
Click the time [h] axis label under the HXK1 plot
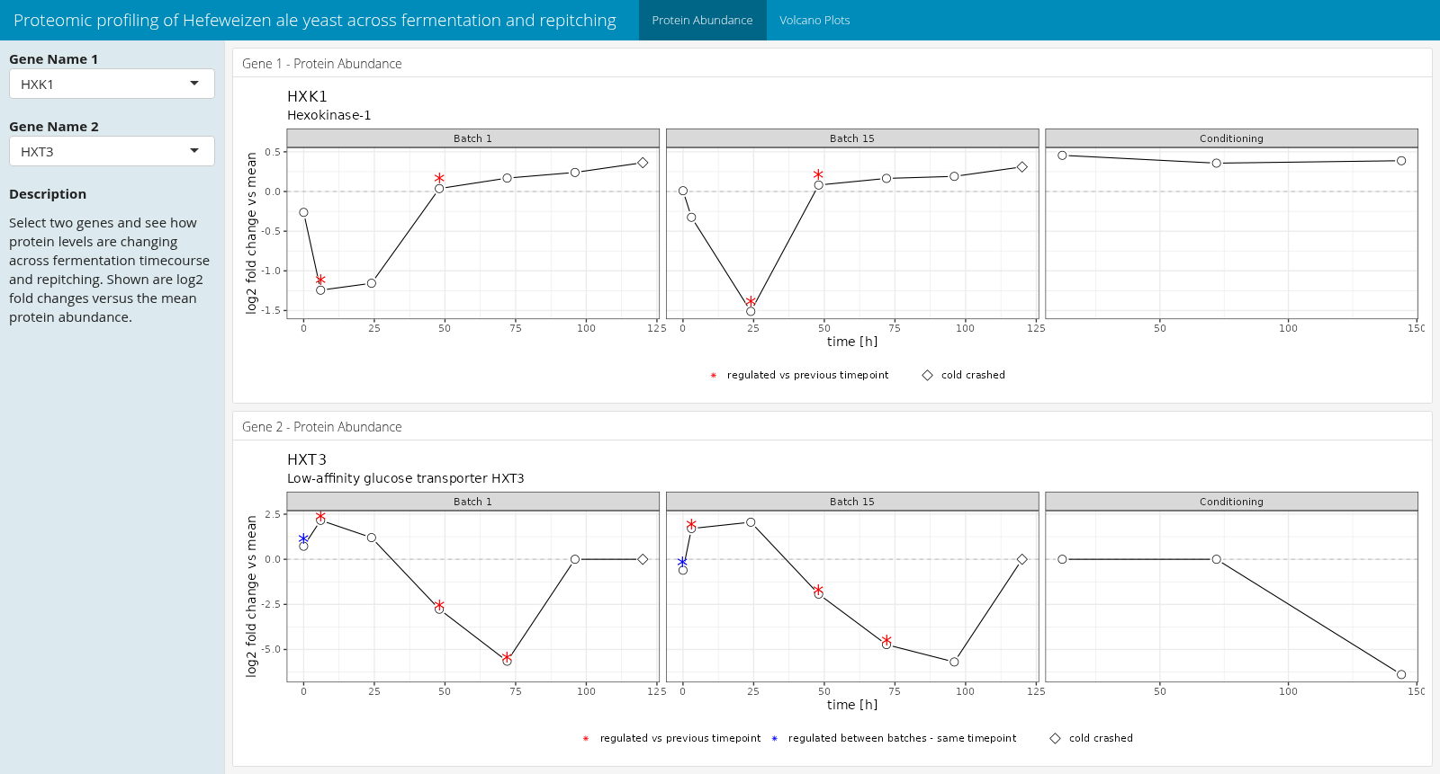pos(852,342)
